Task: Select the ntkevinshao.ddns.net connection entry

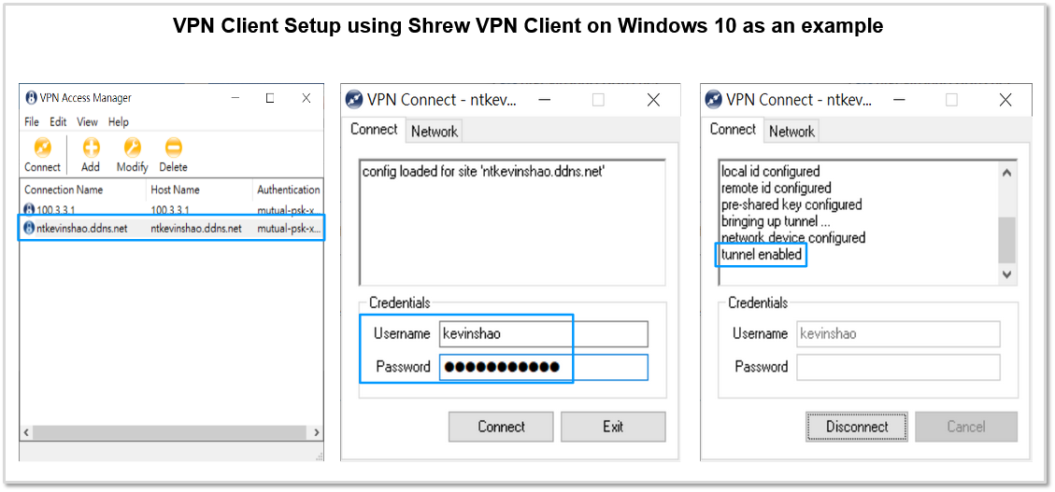Action: [x=172, y=229]
